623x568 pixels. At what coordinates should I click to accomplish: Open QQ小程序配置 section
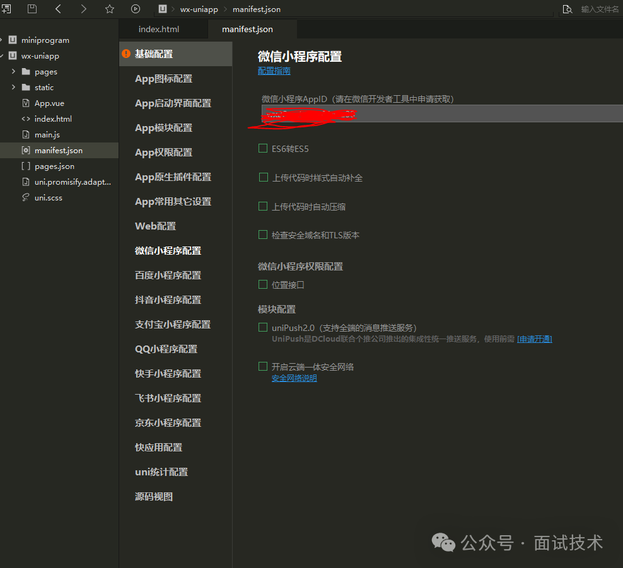click(x=166, y=349)
